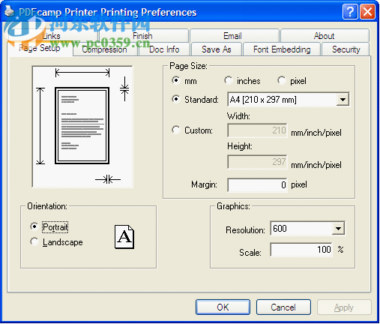Image resolution: width=380 pixels, height=324 pixels.
Task: Click the Page Size group label
Action: pyautogui.click(x=188, y=66)
